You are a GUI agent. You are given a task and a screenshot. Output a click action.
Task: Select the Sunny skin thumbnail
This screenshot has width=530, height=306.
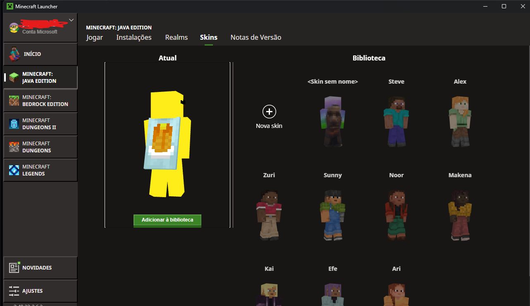[333, 214]
